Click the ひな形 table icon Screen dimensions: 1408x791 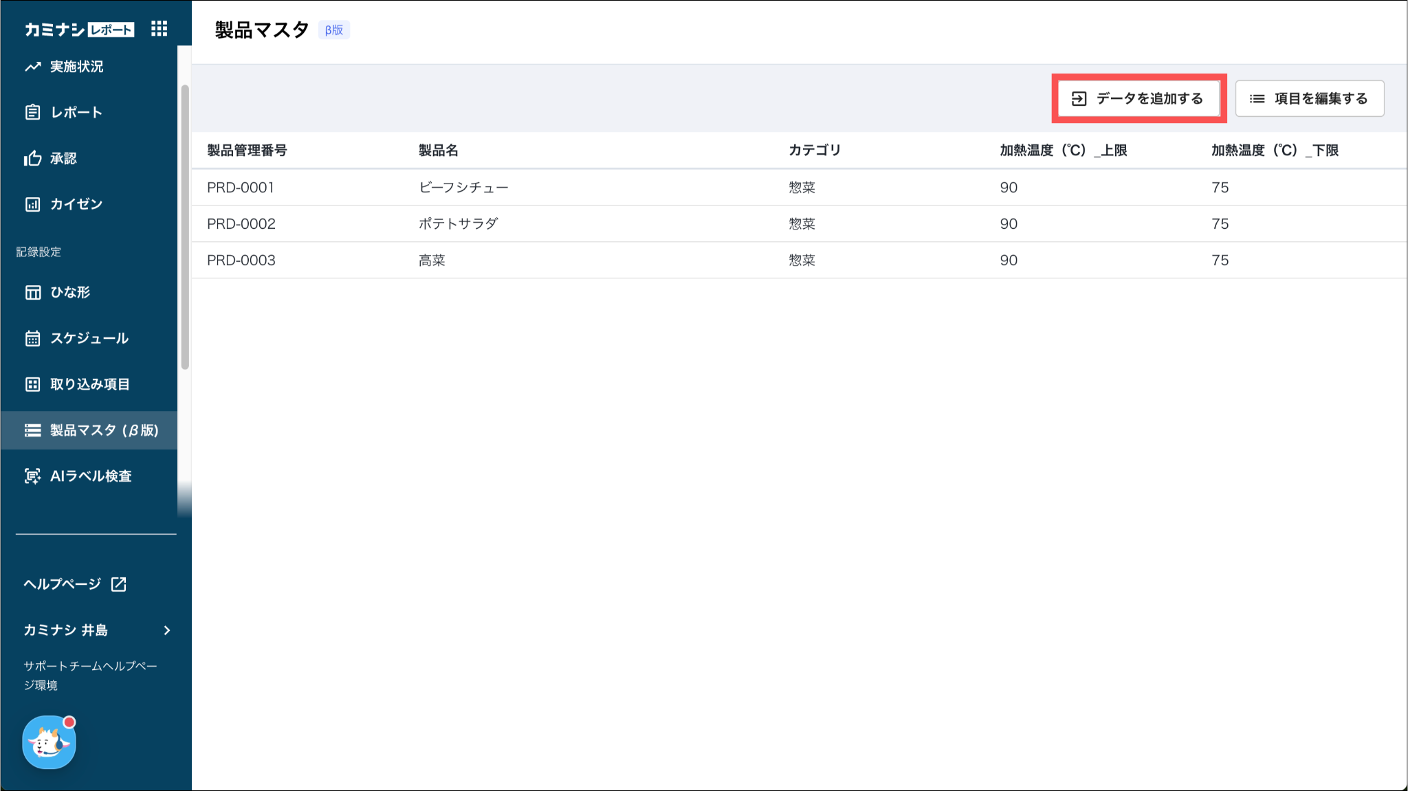[x=33, y=292]
